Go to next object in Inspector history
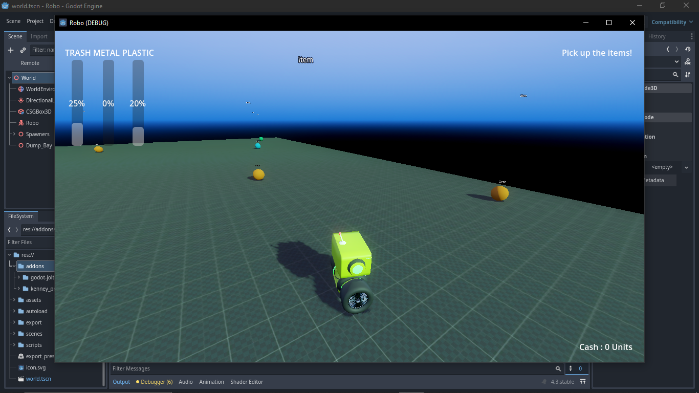699x393 pixels. 677,49
